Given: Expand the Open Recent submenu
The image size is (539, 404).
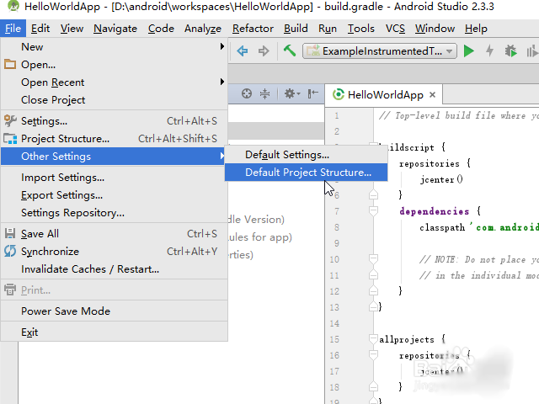Looking at the screenshot, I should [x=115, y=82].
